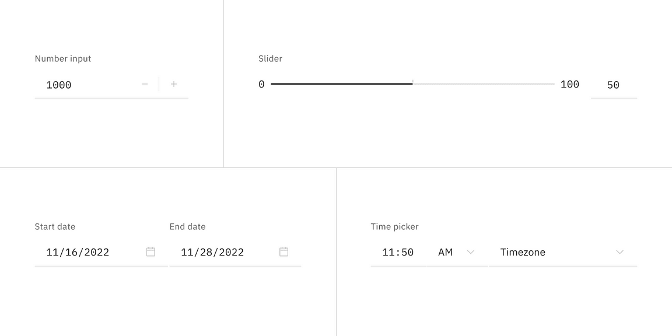Click the minus decrement icon

145,85
